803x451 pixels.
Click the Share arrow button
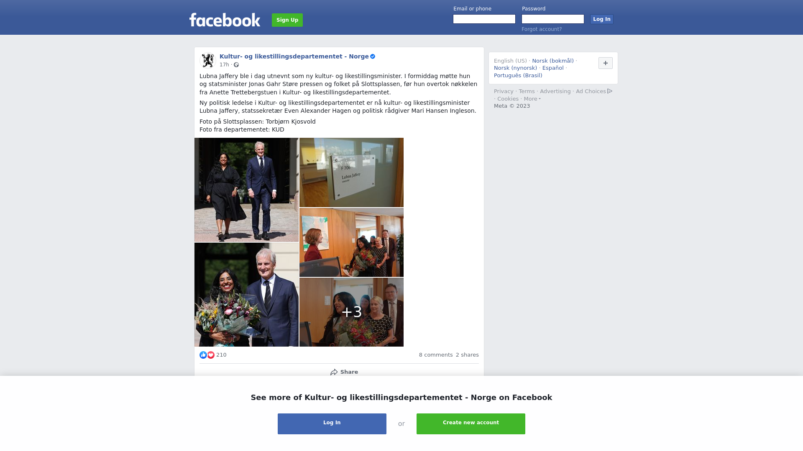(x=344, y=372)
